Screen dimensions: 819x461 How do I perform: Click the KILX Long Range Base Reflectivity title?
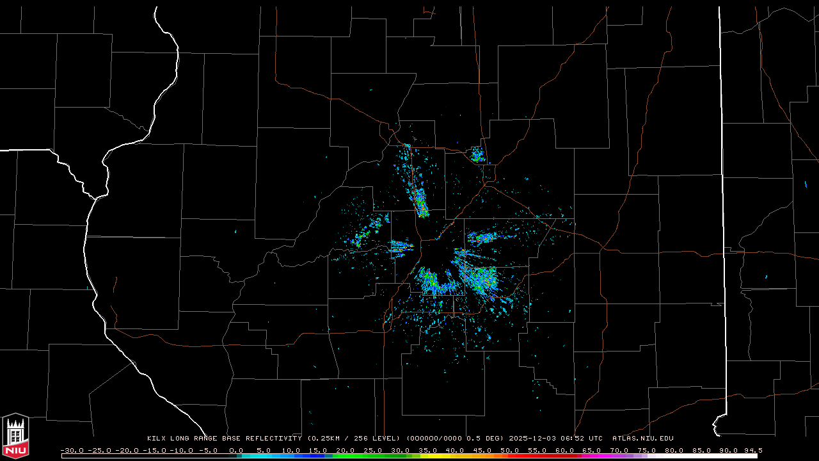(225, 439)
